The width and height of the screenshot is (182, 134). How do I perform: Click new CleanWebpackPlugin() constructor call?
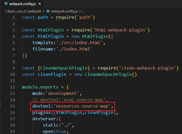(x=105, y=75)
